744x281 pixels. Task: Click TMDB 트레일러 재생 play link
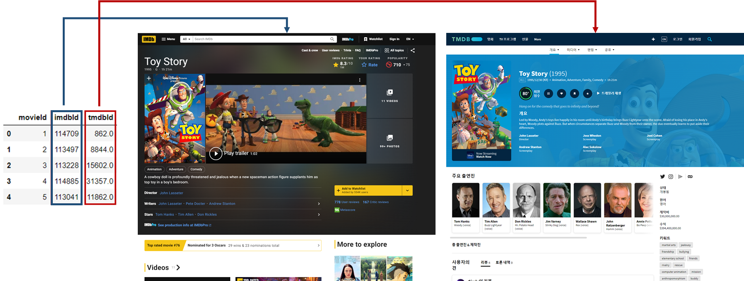click(x=609, y=93)
